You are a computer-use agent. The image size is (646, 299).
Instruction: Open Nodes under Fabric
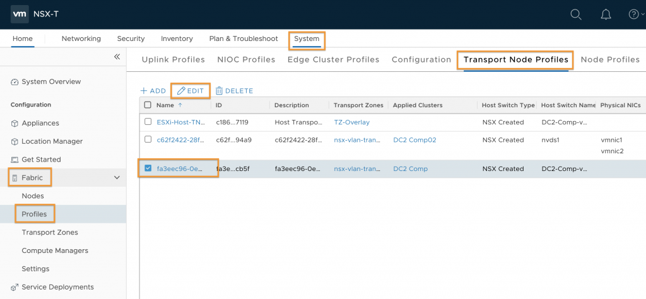(33, 196)
